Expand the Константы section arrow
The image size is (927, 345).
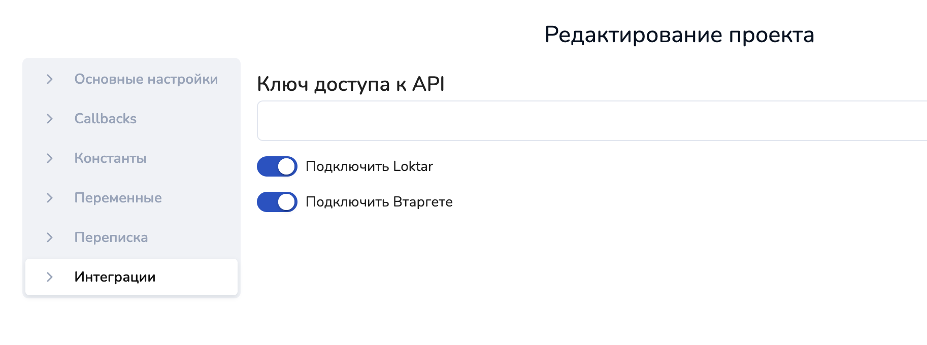click(50, 158)
